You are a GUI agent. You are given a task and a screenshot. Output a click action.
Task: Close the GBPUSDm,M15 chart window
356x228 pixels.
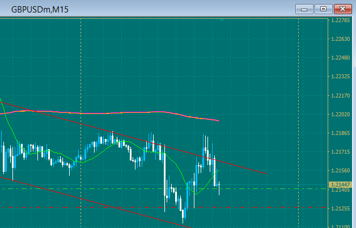[344, 9]
